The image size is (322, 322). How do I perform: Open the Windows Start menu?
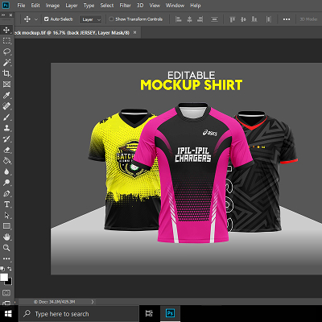coord(8,314)
